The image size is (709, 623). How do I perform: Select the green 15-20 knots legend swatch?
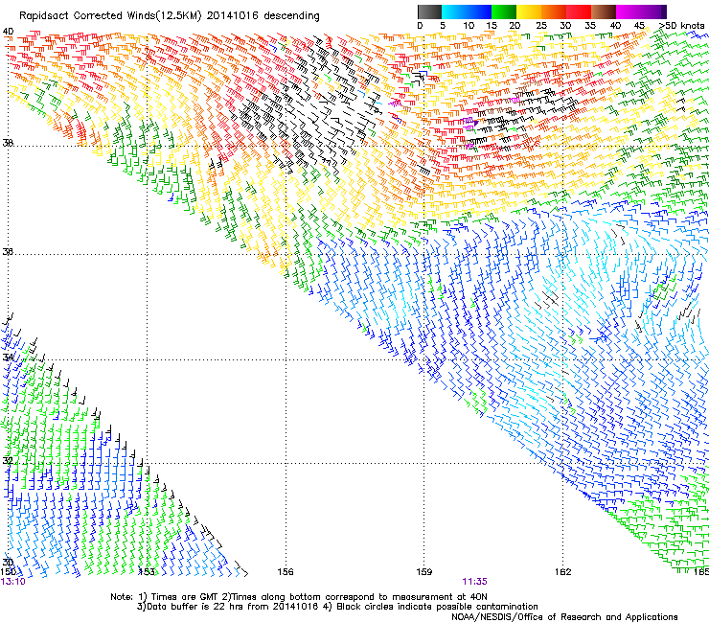pos(504,12)
